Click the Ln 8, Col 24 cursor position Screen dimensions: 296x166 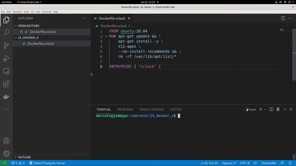click(x=209, y=163)
